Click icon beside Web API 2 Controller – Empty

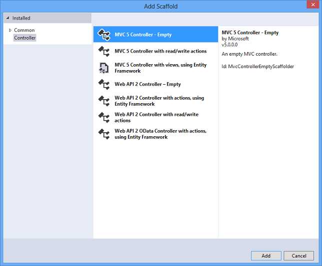[104, 84]
